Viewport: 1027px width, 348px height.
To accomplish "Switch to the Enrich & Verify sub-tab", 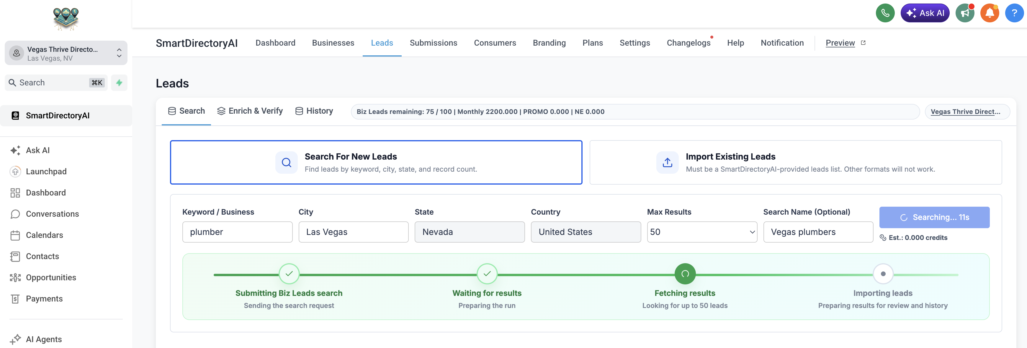I will click(x=250, y=111).
